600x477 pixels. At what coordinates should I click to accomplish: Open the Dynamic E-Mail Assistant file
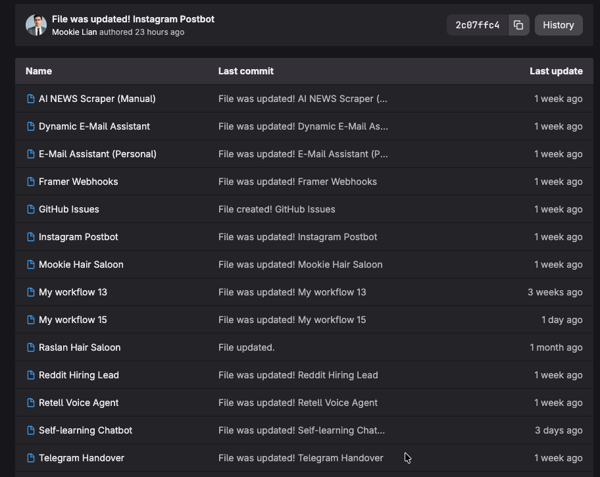click(x=94, y=126)
